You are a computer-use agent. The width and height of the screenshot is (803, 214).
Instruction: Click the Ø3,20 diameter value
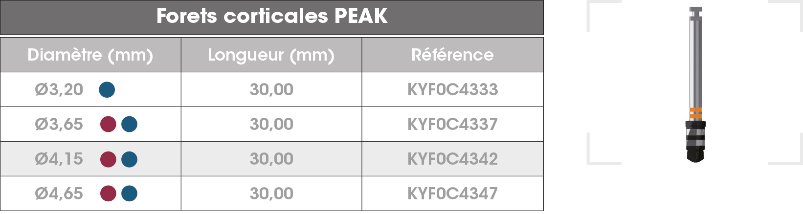pyautogui.click(x=59, y=90)
